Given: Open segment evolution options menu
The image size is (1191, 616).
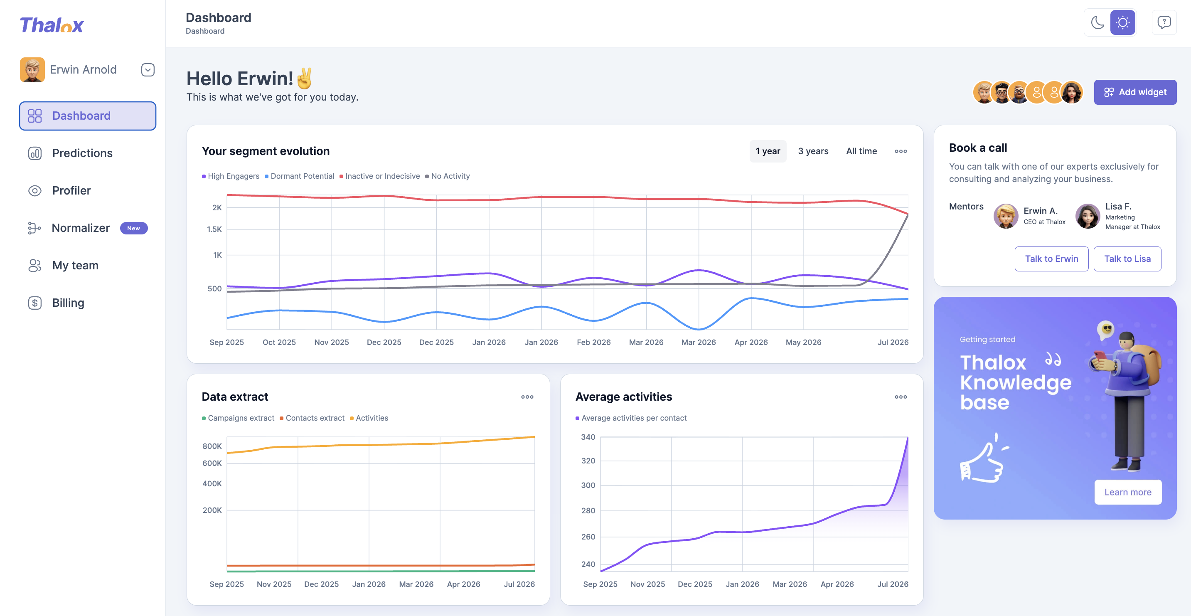Looking at the screenshot, I should click(900, 151).
